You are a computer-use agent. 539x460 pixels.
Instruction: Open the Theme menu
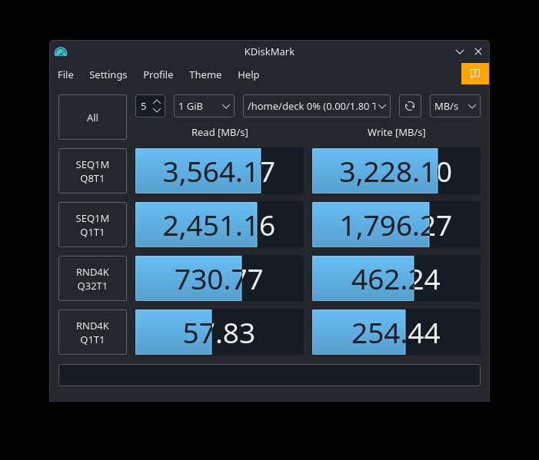pos(205,74)
